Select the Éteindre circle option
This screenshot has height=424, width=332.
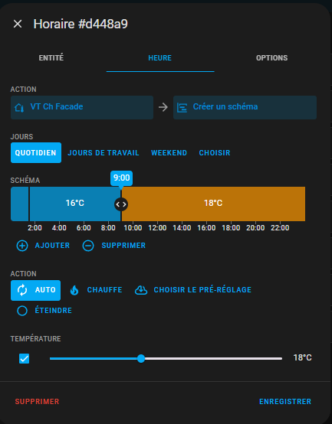[22, 311]
